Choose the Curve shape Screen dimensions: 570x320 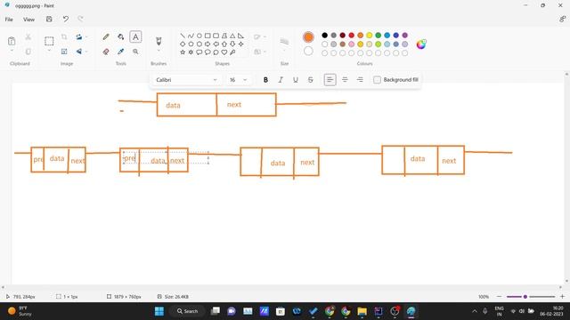(191, 36)
